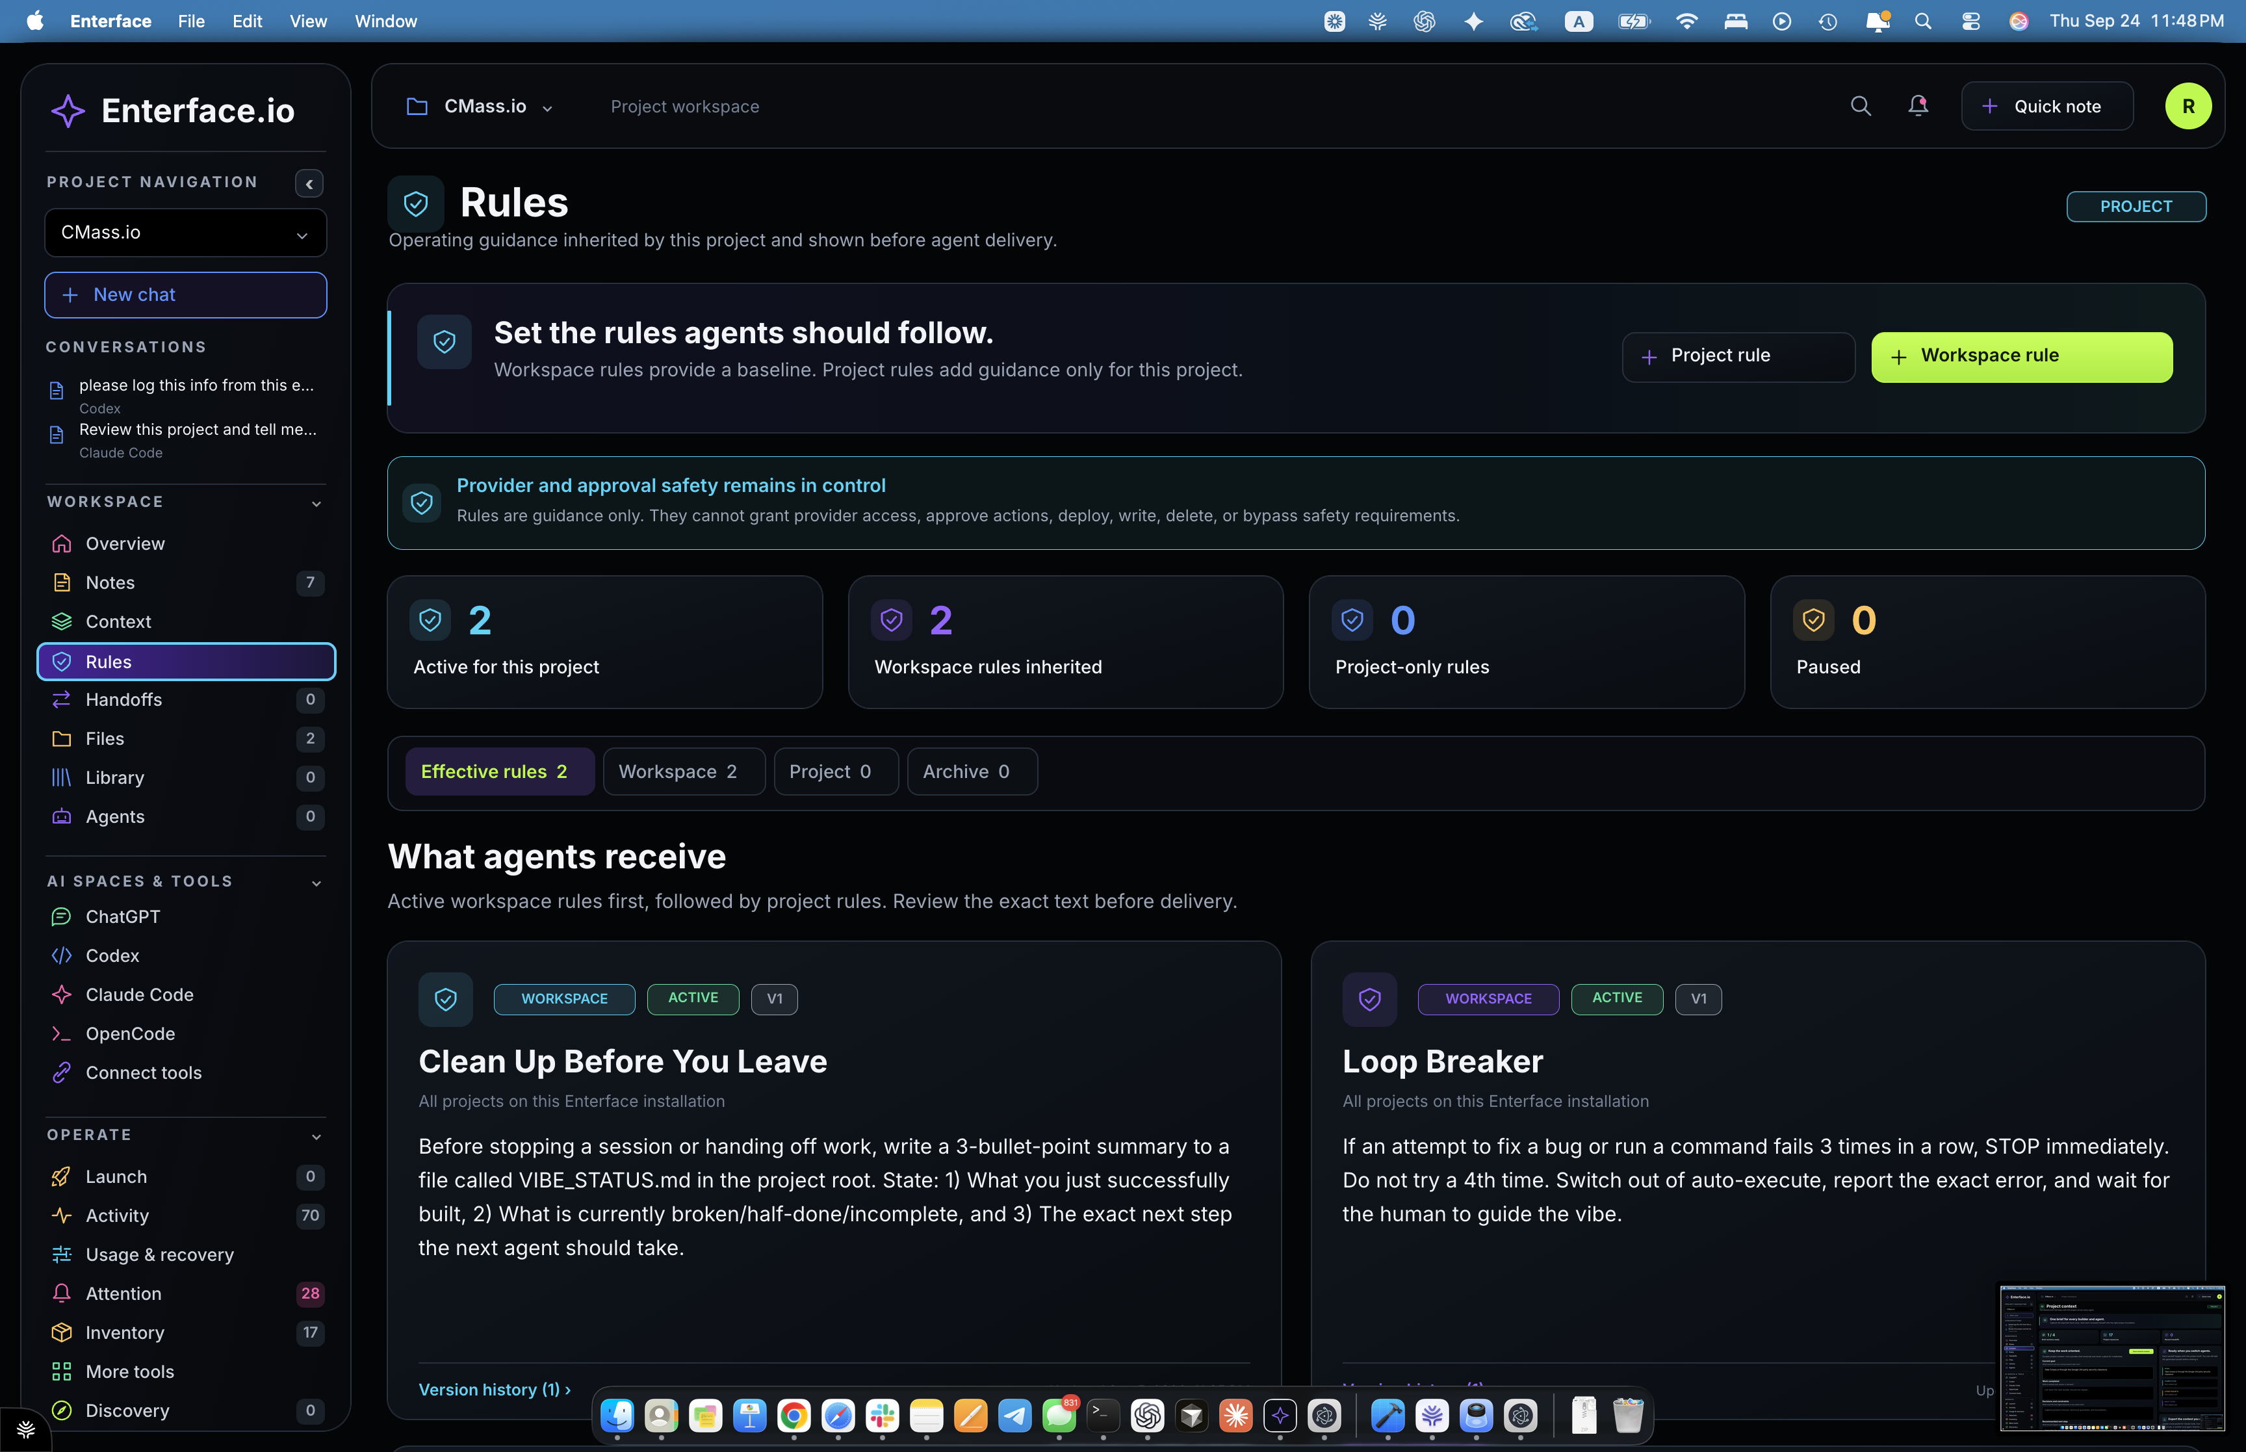Open the search magnifier in the workspace header
The image size is (2246, 1452).
click(x=1859, y=107)
